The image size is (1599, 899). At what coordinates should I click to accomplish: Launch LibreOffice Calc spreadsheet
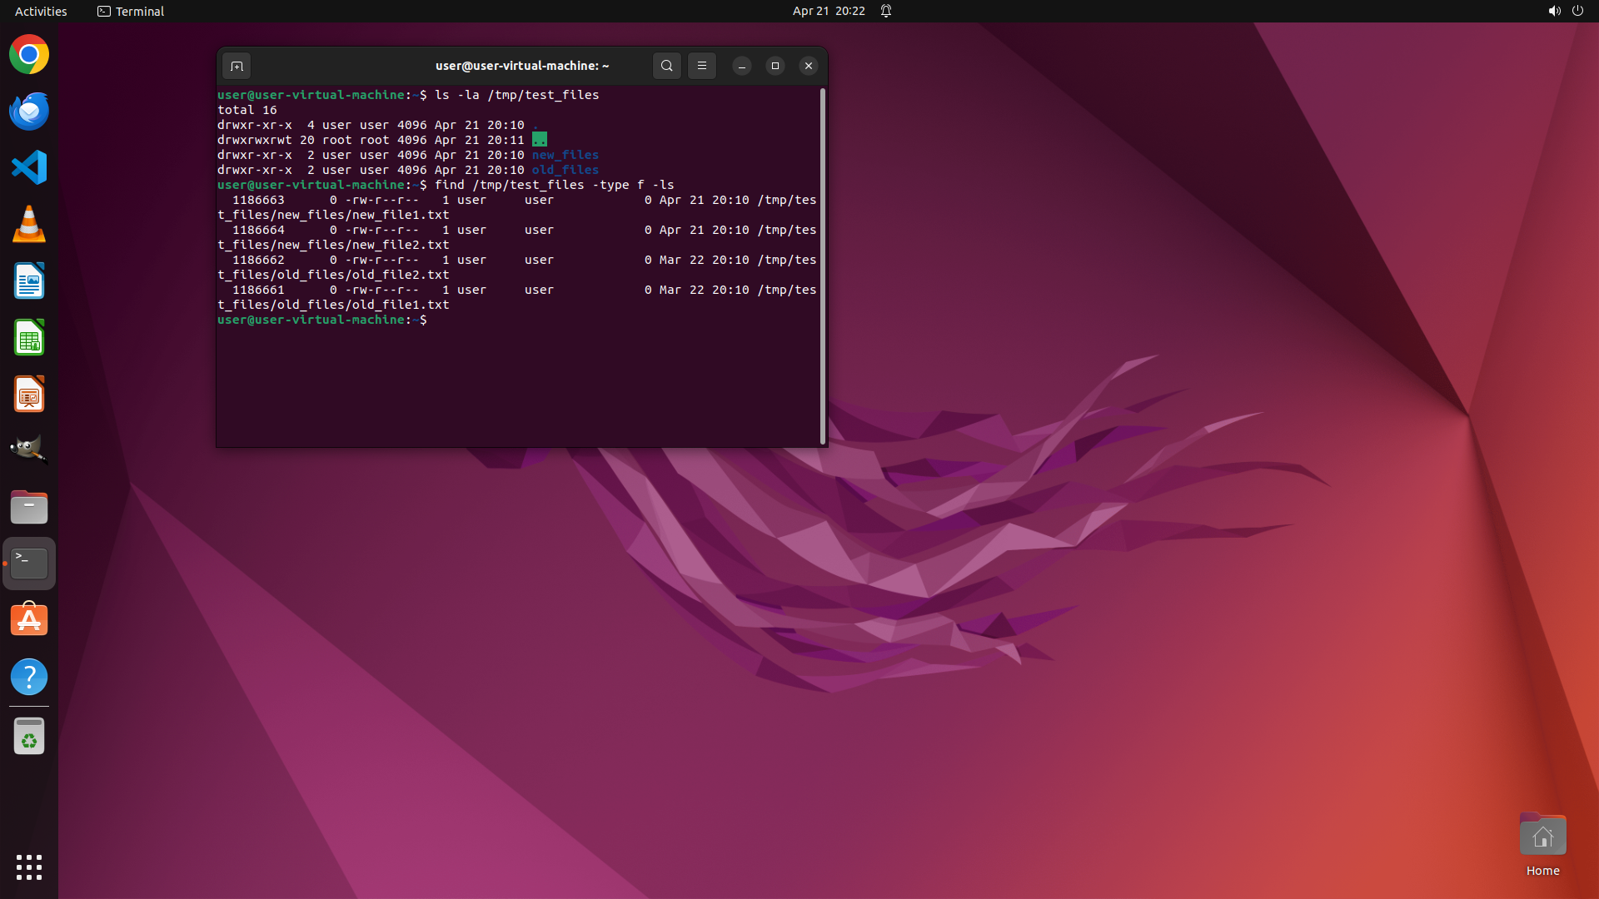tap(29, 338)
